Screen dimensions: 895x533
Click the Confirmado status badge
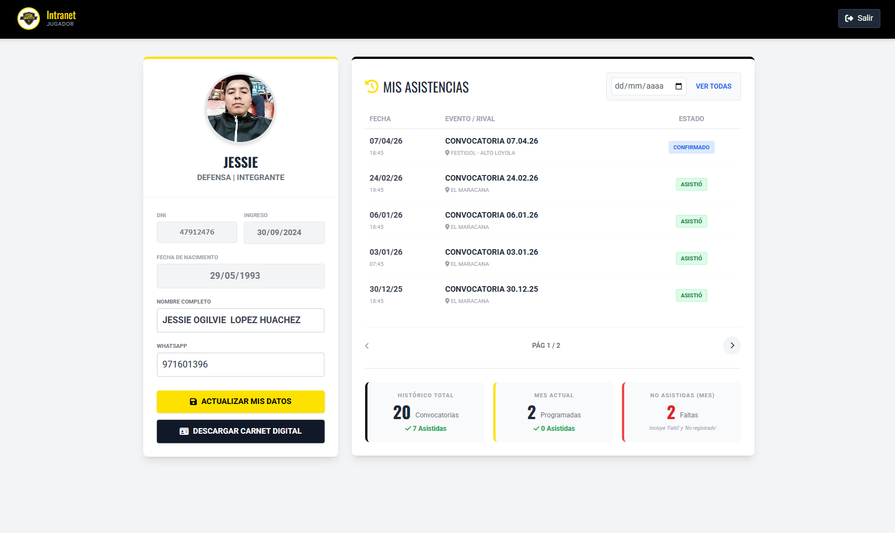click(691, 148)
